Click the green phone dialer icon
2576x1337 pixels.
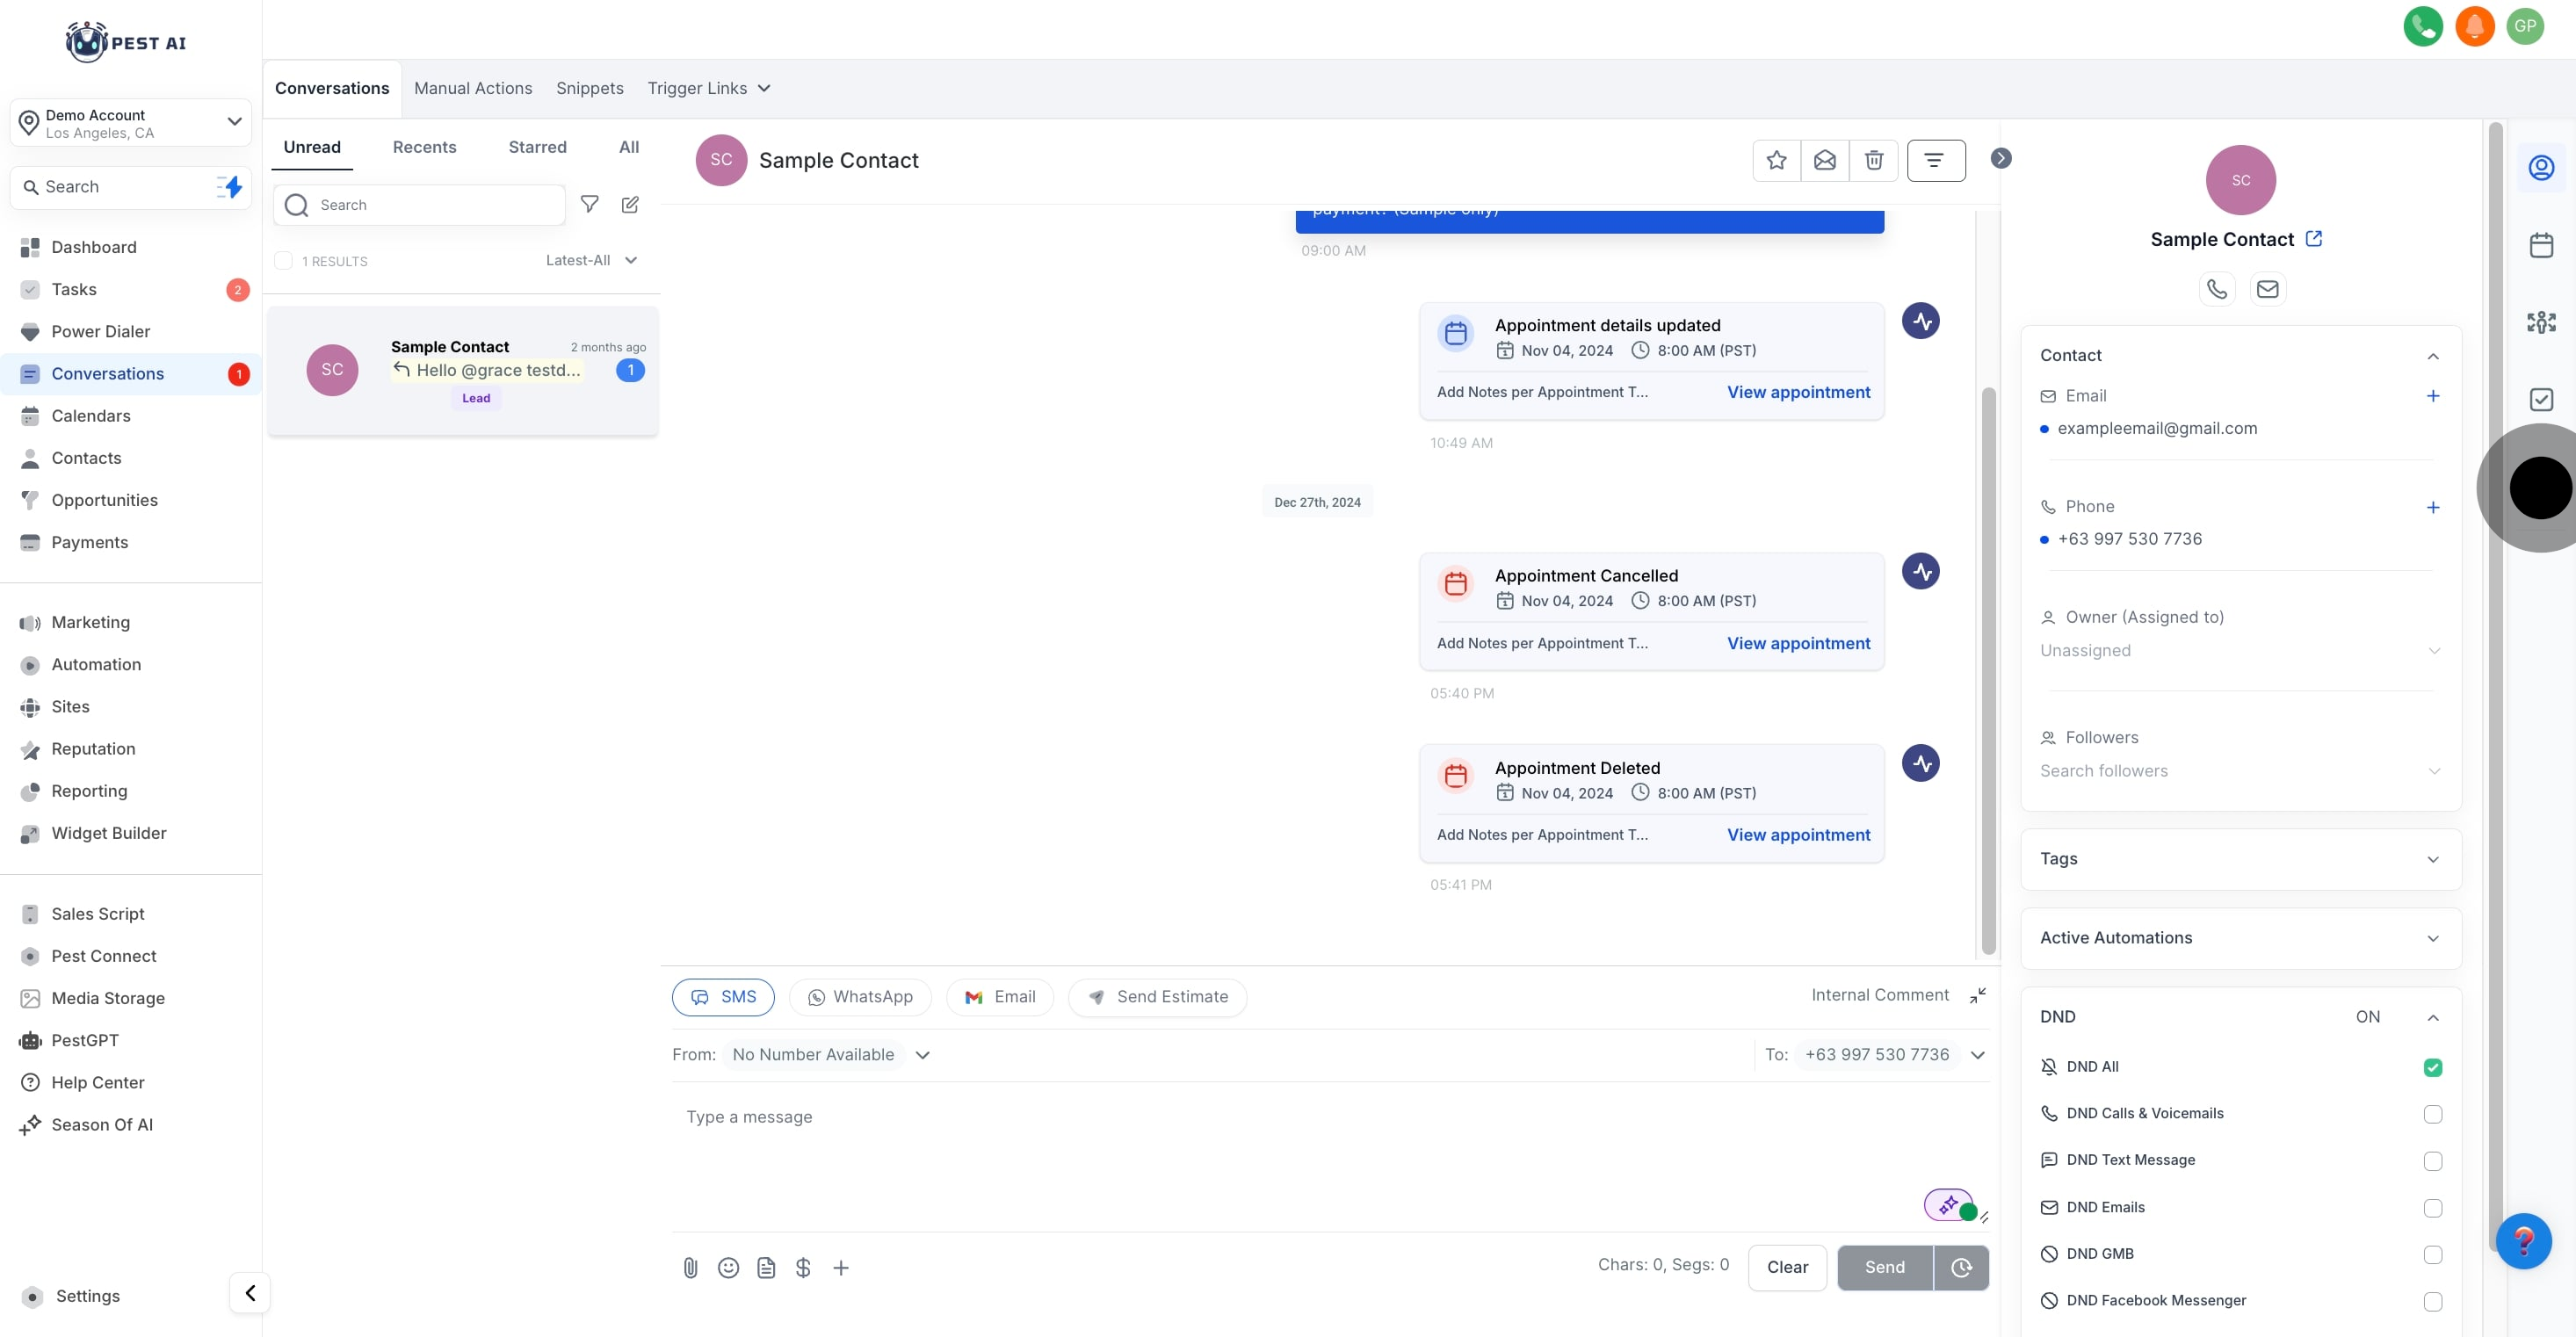pyautogui.click(x=2422, y=26)
